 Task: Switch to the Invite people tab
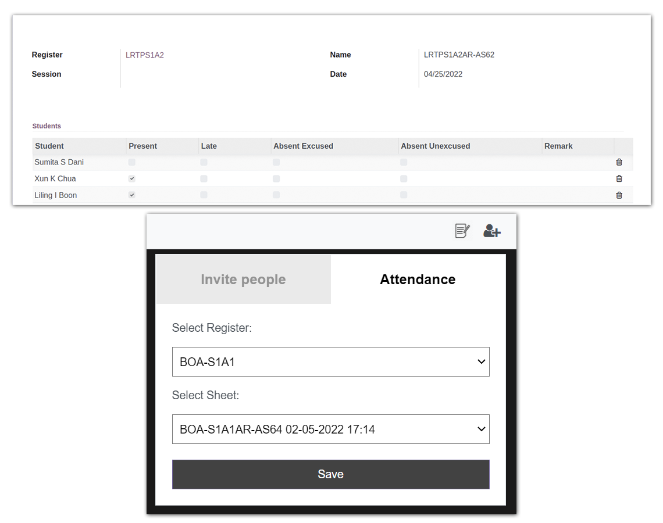click(243, 280)
